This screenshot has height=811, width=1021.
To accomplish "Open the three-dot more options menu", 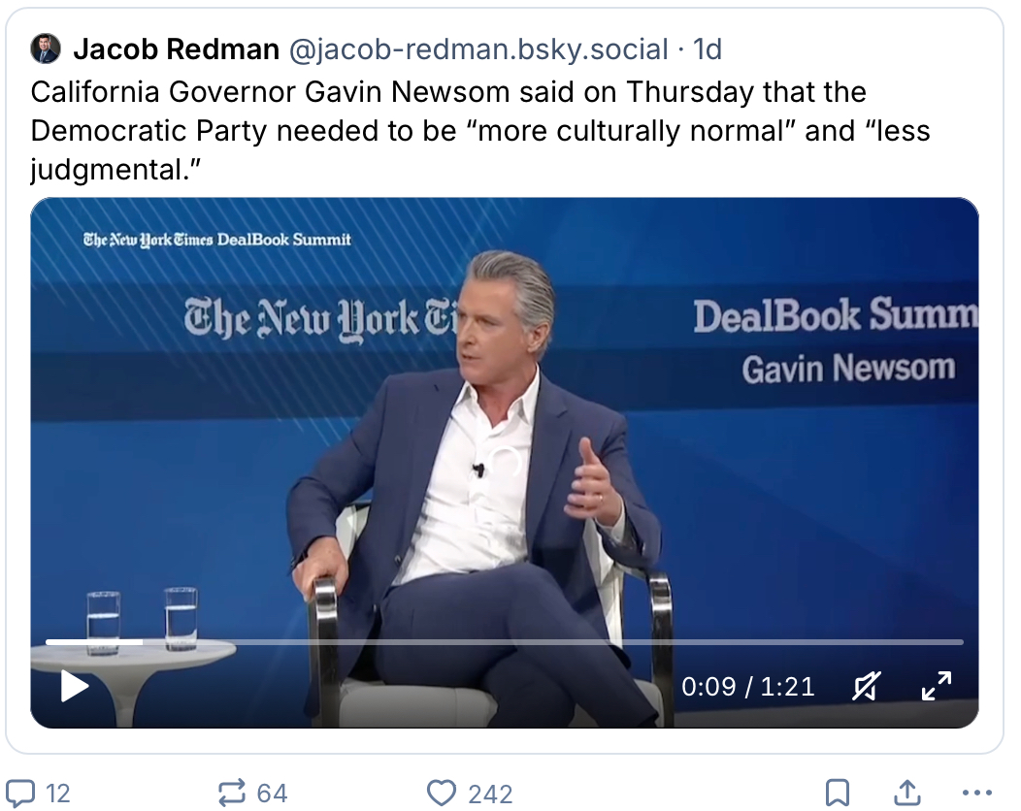I will coord(976,794).
